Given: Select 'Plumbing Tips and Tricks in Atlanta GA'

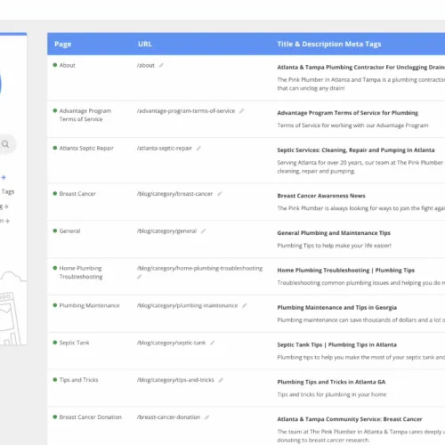Looking at the screenshot, I should click(x=331, y=382).
